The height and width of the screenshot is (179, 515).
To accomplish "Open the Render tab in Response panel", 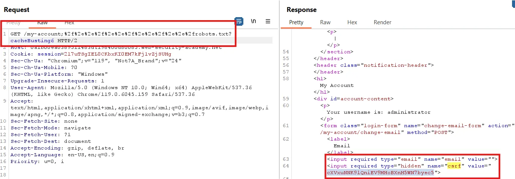I will [382, 22].
